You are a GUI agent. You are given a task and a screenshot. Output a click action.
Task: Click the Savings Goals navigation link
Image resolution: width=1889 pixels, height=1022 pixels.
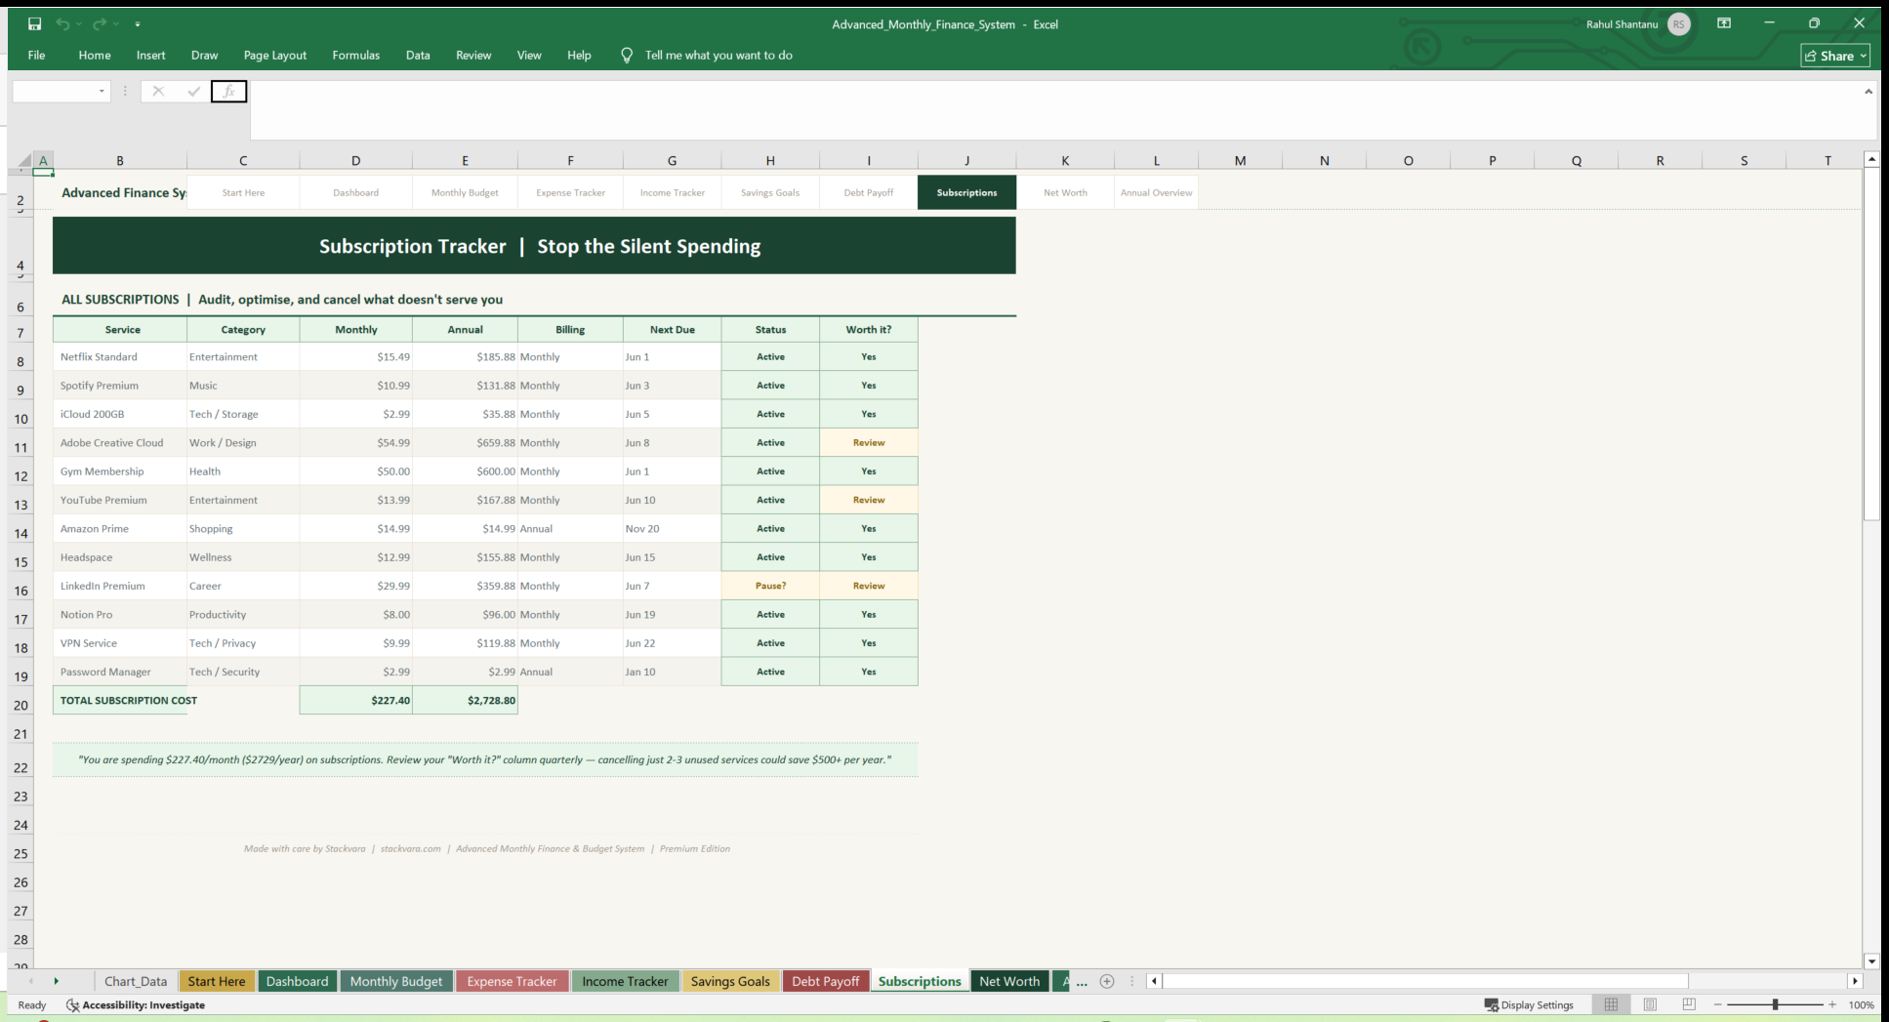[x=770, y=193]
